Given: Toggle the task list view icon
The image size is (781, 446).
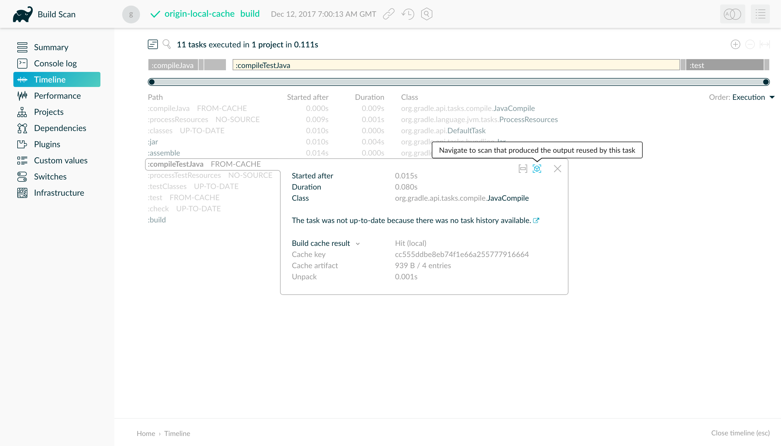Looking at the screenshot, I should point(153,44).
